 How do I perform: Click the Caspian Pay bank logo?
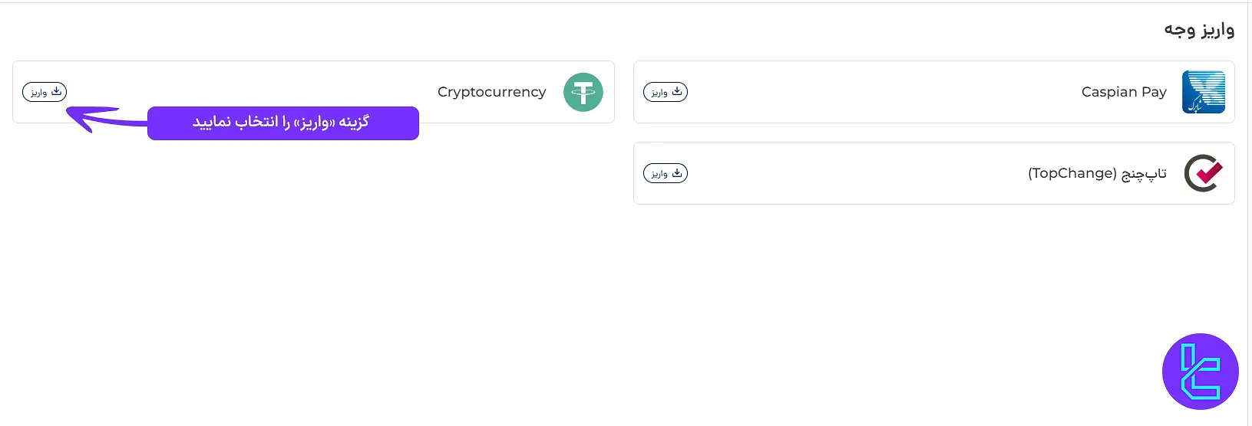click(1203, 92)
